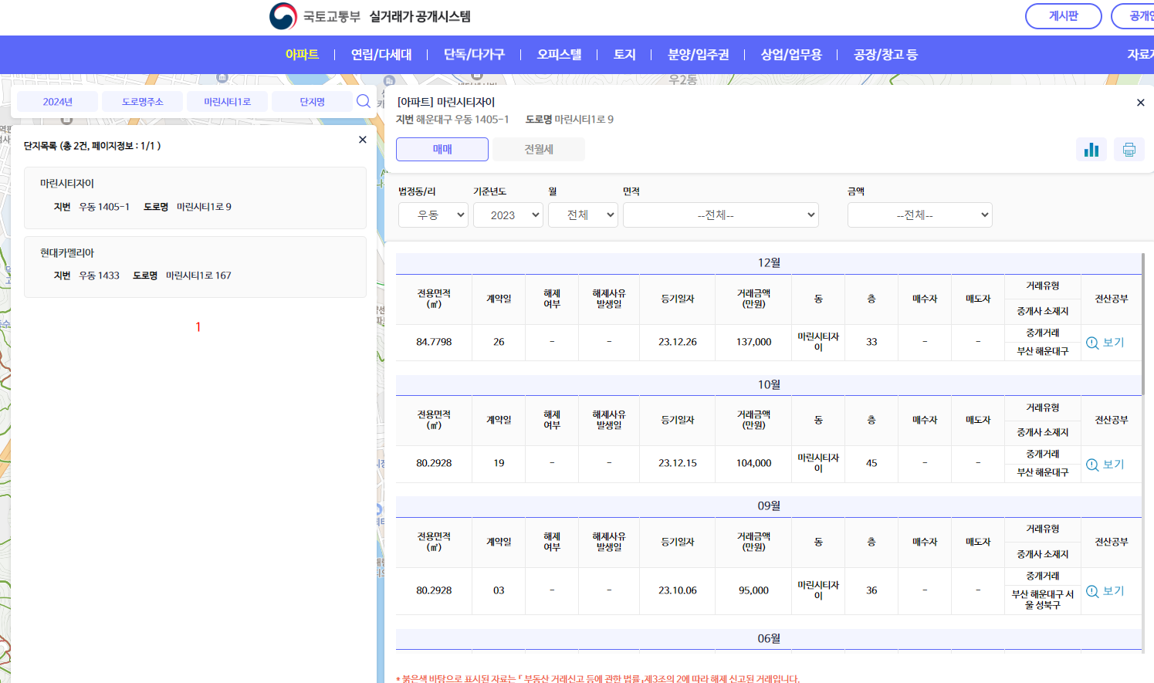
Task: Close the 단지목록 list panel
Action: tap(361, 139)
